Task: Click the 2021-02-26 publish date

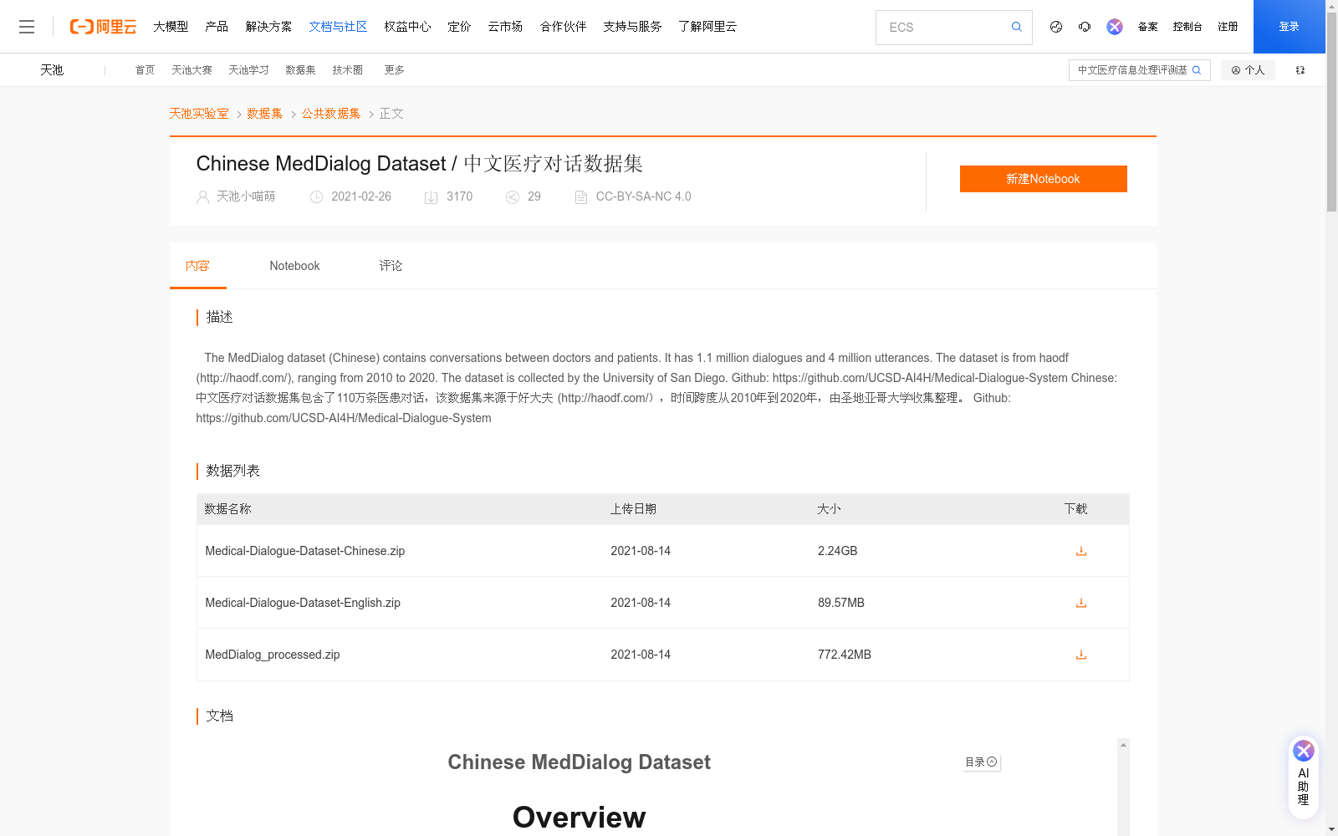Action: point(361,196)
